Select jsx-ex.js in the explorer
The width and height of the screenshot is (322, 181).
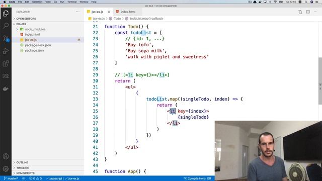click(x=48, y=40)
